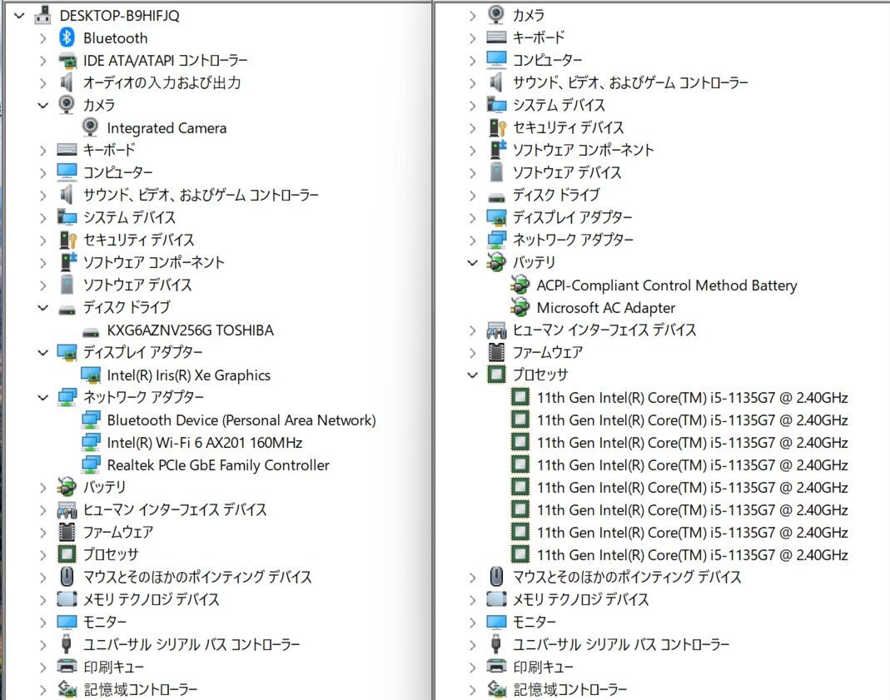Screen dimensions: 890x700
Task: Select ディスク ドライブ label in right pane
Action: (555, 195)
